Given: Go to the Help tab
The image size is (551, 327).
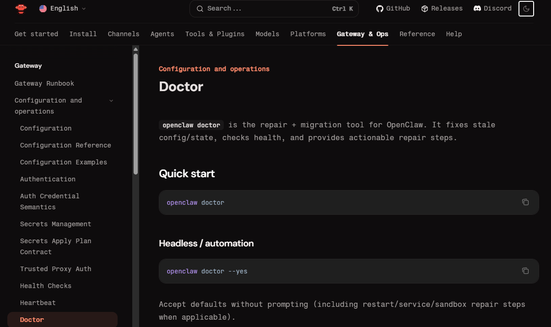Looking at the screenshot, I should point(454,34).
